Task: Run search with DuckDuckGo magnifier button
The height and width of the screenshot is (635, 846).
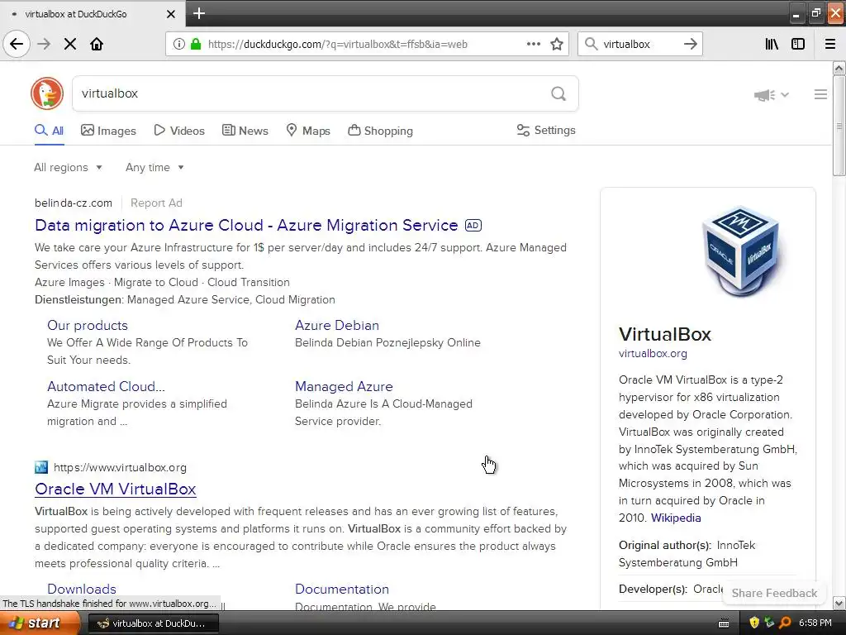Action: pos(558,94)
